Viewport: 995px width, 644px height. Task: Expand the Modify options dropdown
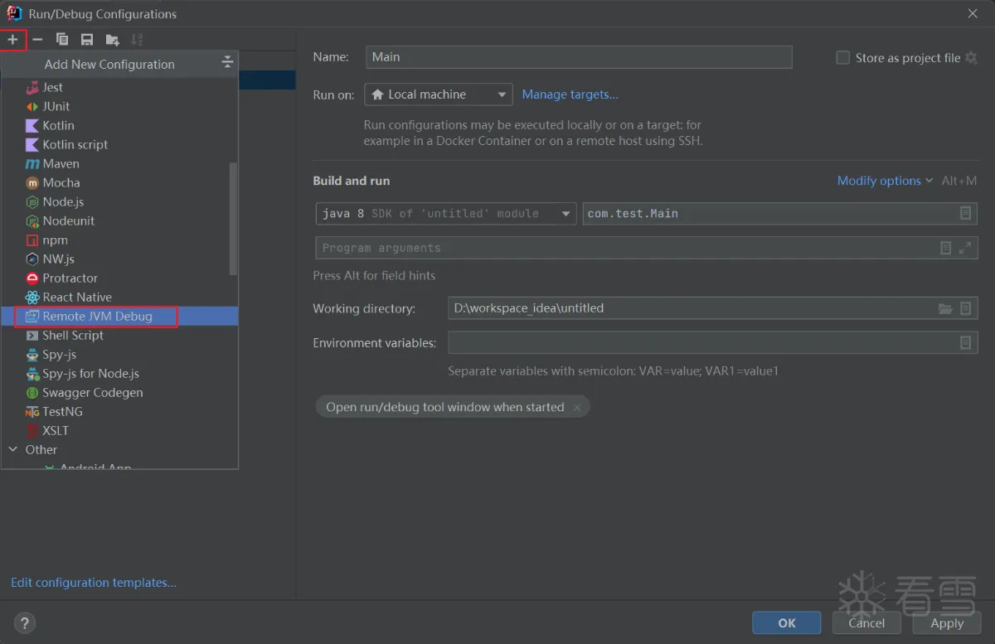884,181
